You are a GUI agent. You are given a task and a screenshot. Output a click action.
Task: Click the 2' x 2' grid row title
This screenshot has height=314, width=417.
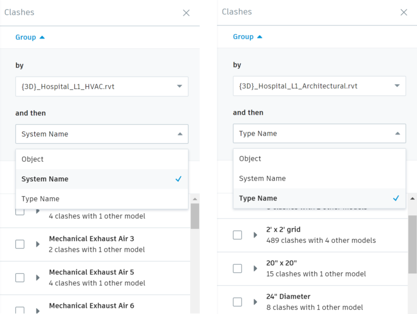[283, 229]
